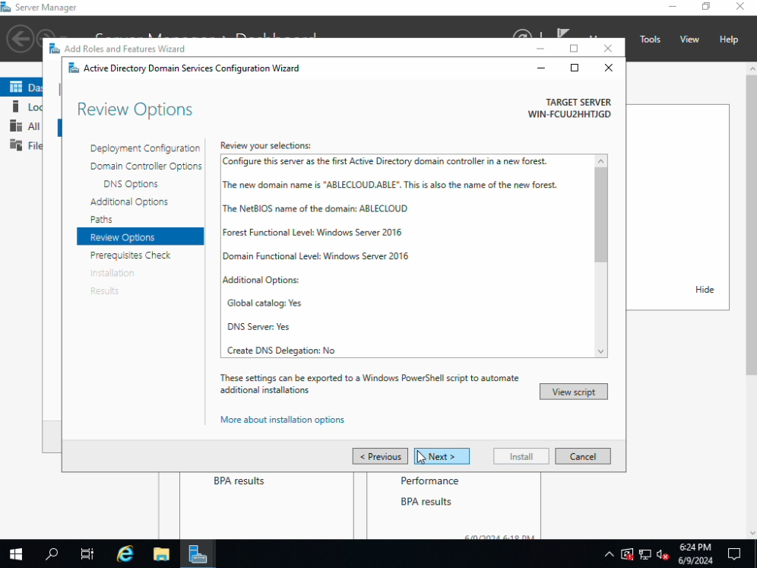This screenshot has height=568, width=757.
Task: Click 'Create DNS Delegation: No' line
Action: coord(281,351)
